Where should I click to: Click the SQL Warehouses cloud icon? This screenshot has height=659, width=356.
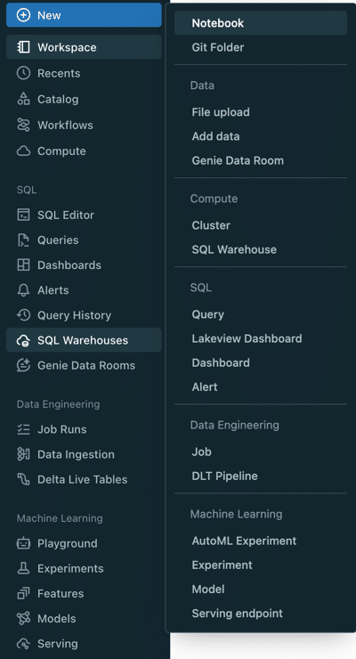23,340
